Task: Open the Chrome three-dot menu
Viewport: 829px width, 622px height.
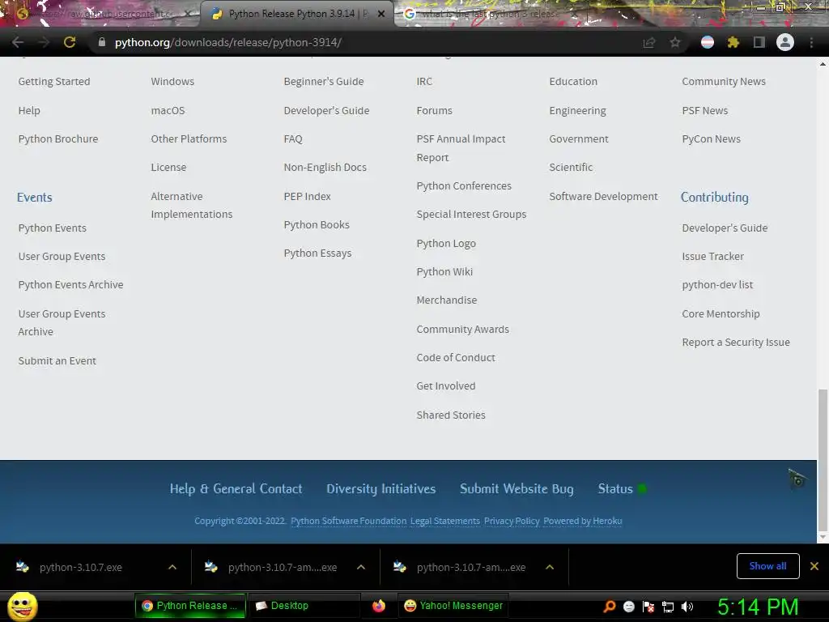Action: tap(811, 42)
